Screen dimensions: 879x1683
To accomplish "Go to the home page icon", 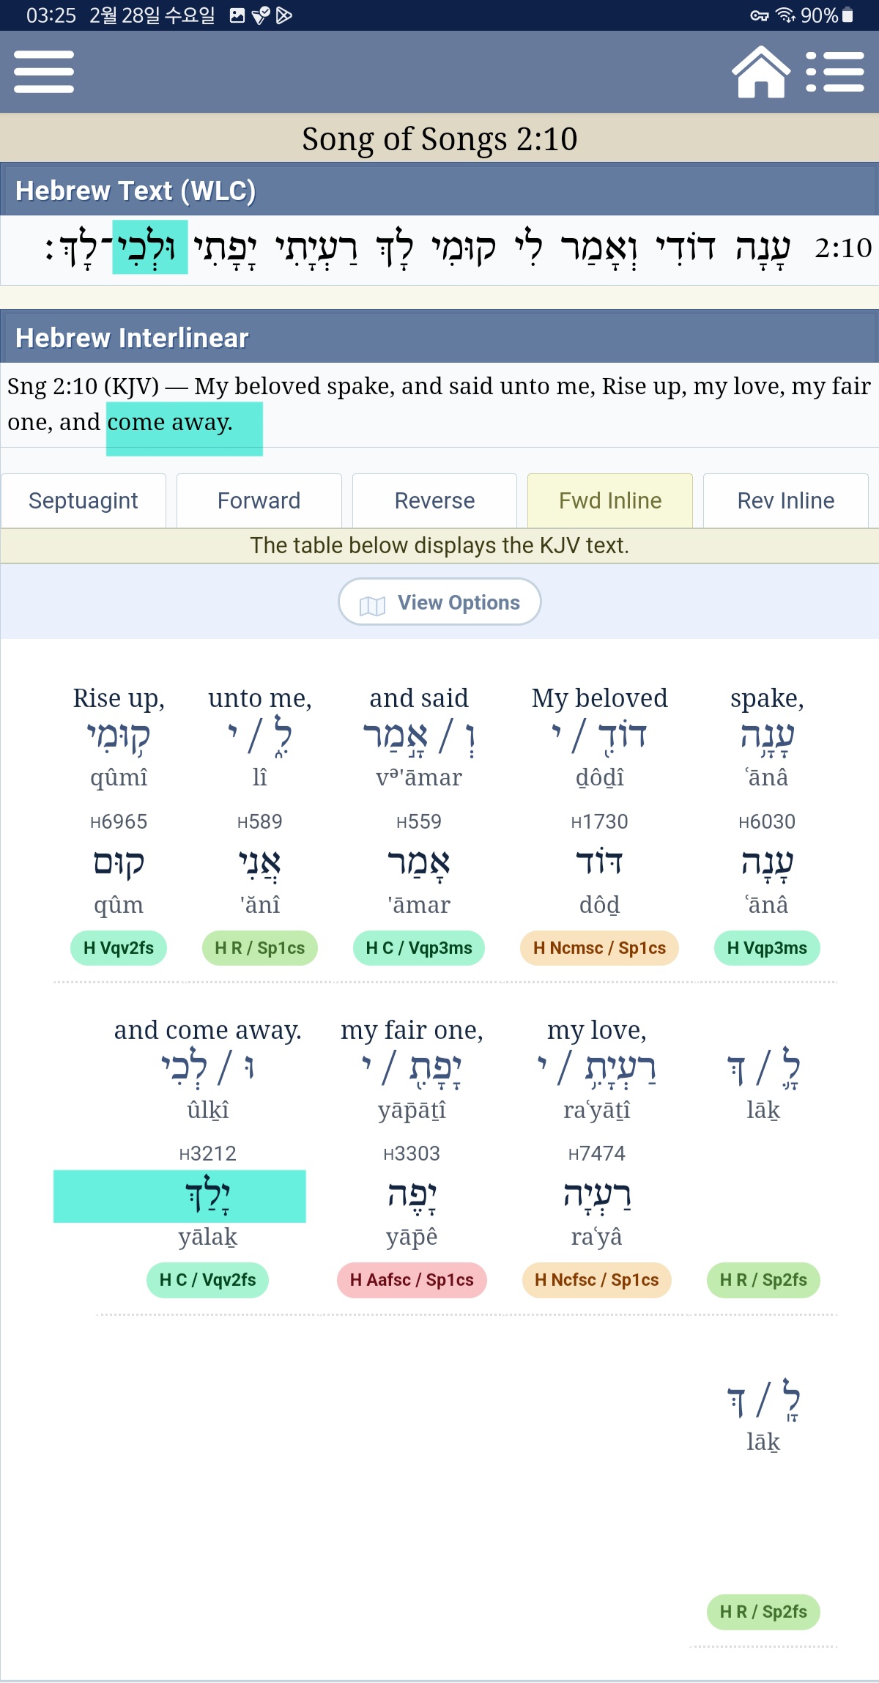I will (761, 72).
